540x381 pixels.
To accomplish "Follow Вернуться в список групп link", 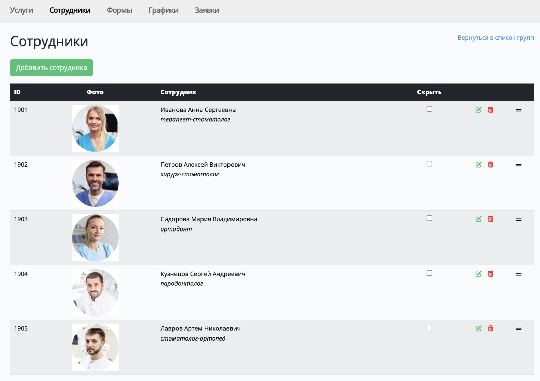I will pos(495,38).
